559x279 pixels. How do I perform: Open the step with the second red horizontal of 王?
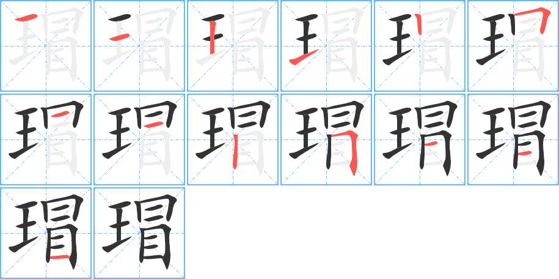[139, 46]
